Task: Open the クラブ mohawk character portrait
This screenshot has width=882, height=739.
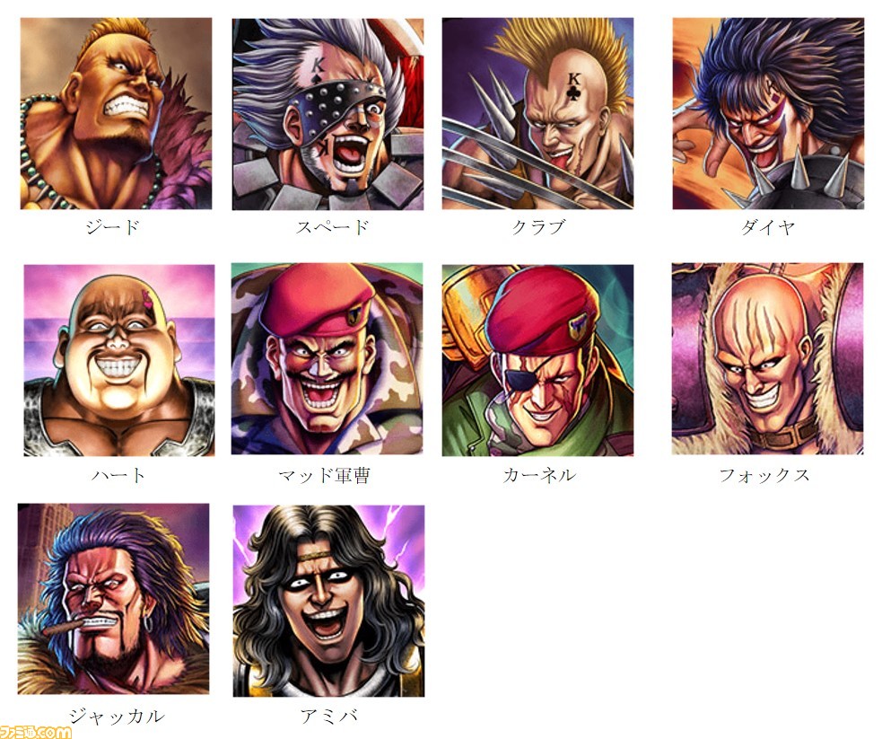Action: (537, 114)
